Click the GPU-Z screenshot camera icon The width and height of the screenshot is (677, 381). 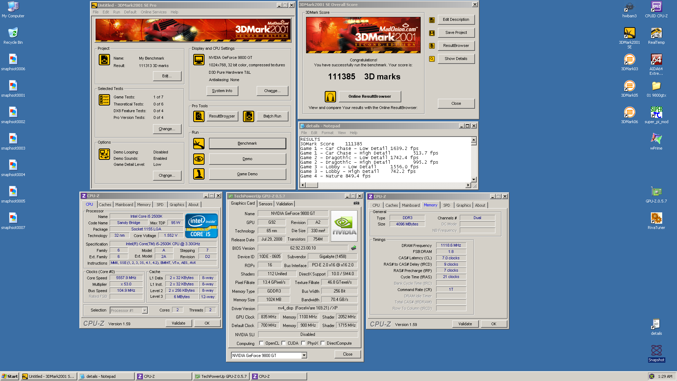(x=356, y=203)
